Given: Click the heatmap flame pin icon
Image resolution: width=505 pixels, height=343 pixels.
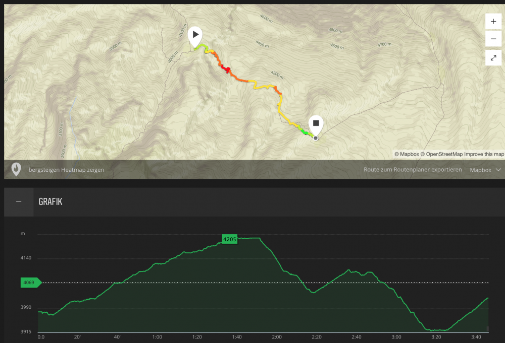Looking at the screenshot, I should (x=16, y=169).
